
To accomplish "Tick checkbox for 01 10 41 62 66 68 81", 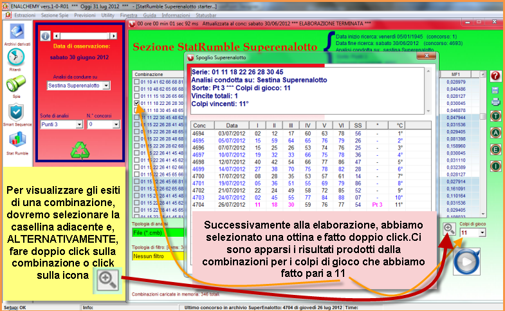I will (x=136, y=82).
